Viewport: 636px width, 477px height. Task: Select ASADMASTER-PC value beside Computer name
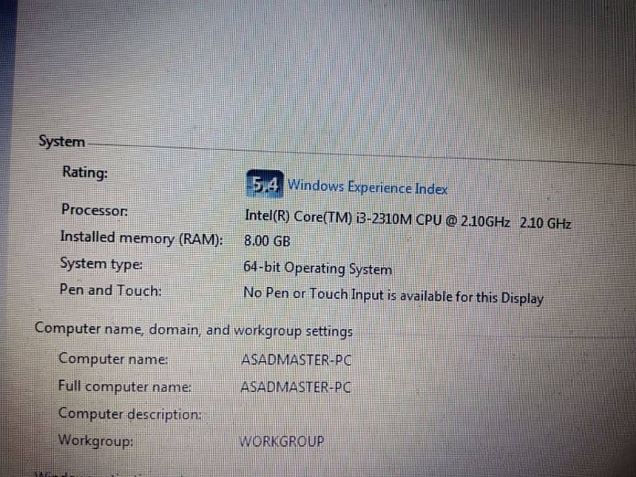coord(296,360)
